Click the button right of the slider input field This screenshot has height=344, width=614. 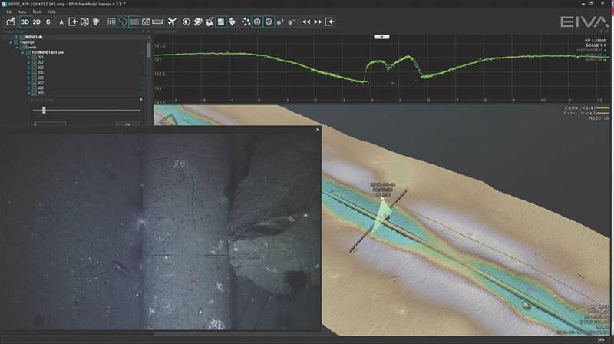[x=127, y=124]
